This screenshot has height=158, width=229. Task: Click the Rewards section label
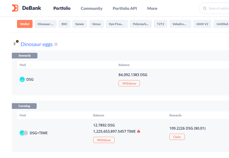[25, 56]
